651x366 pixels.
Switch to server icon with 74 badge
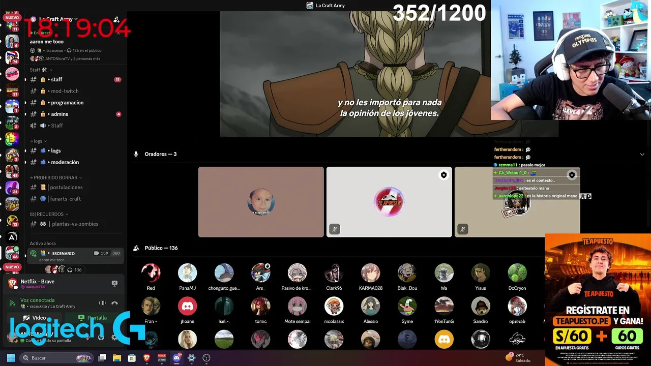click(x=12, y=57)
